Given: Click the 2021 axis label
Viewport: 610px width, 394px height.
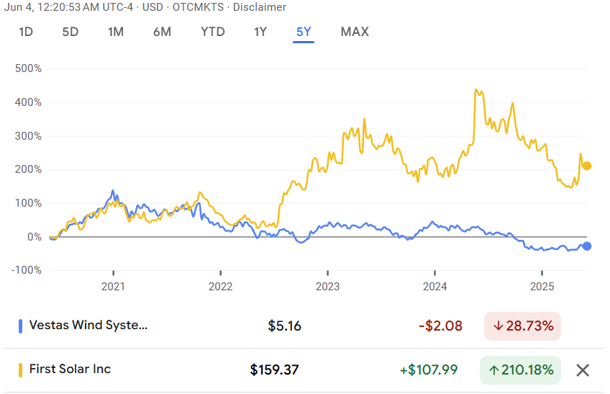Looking at the screenshot, I should tap(113, 287).
